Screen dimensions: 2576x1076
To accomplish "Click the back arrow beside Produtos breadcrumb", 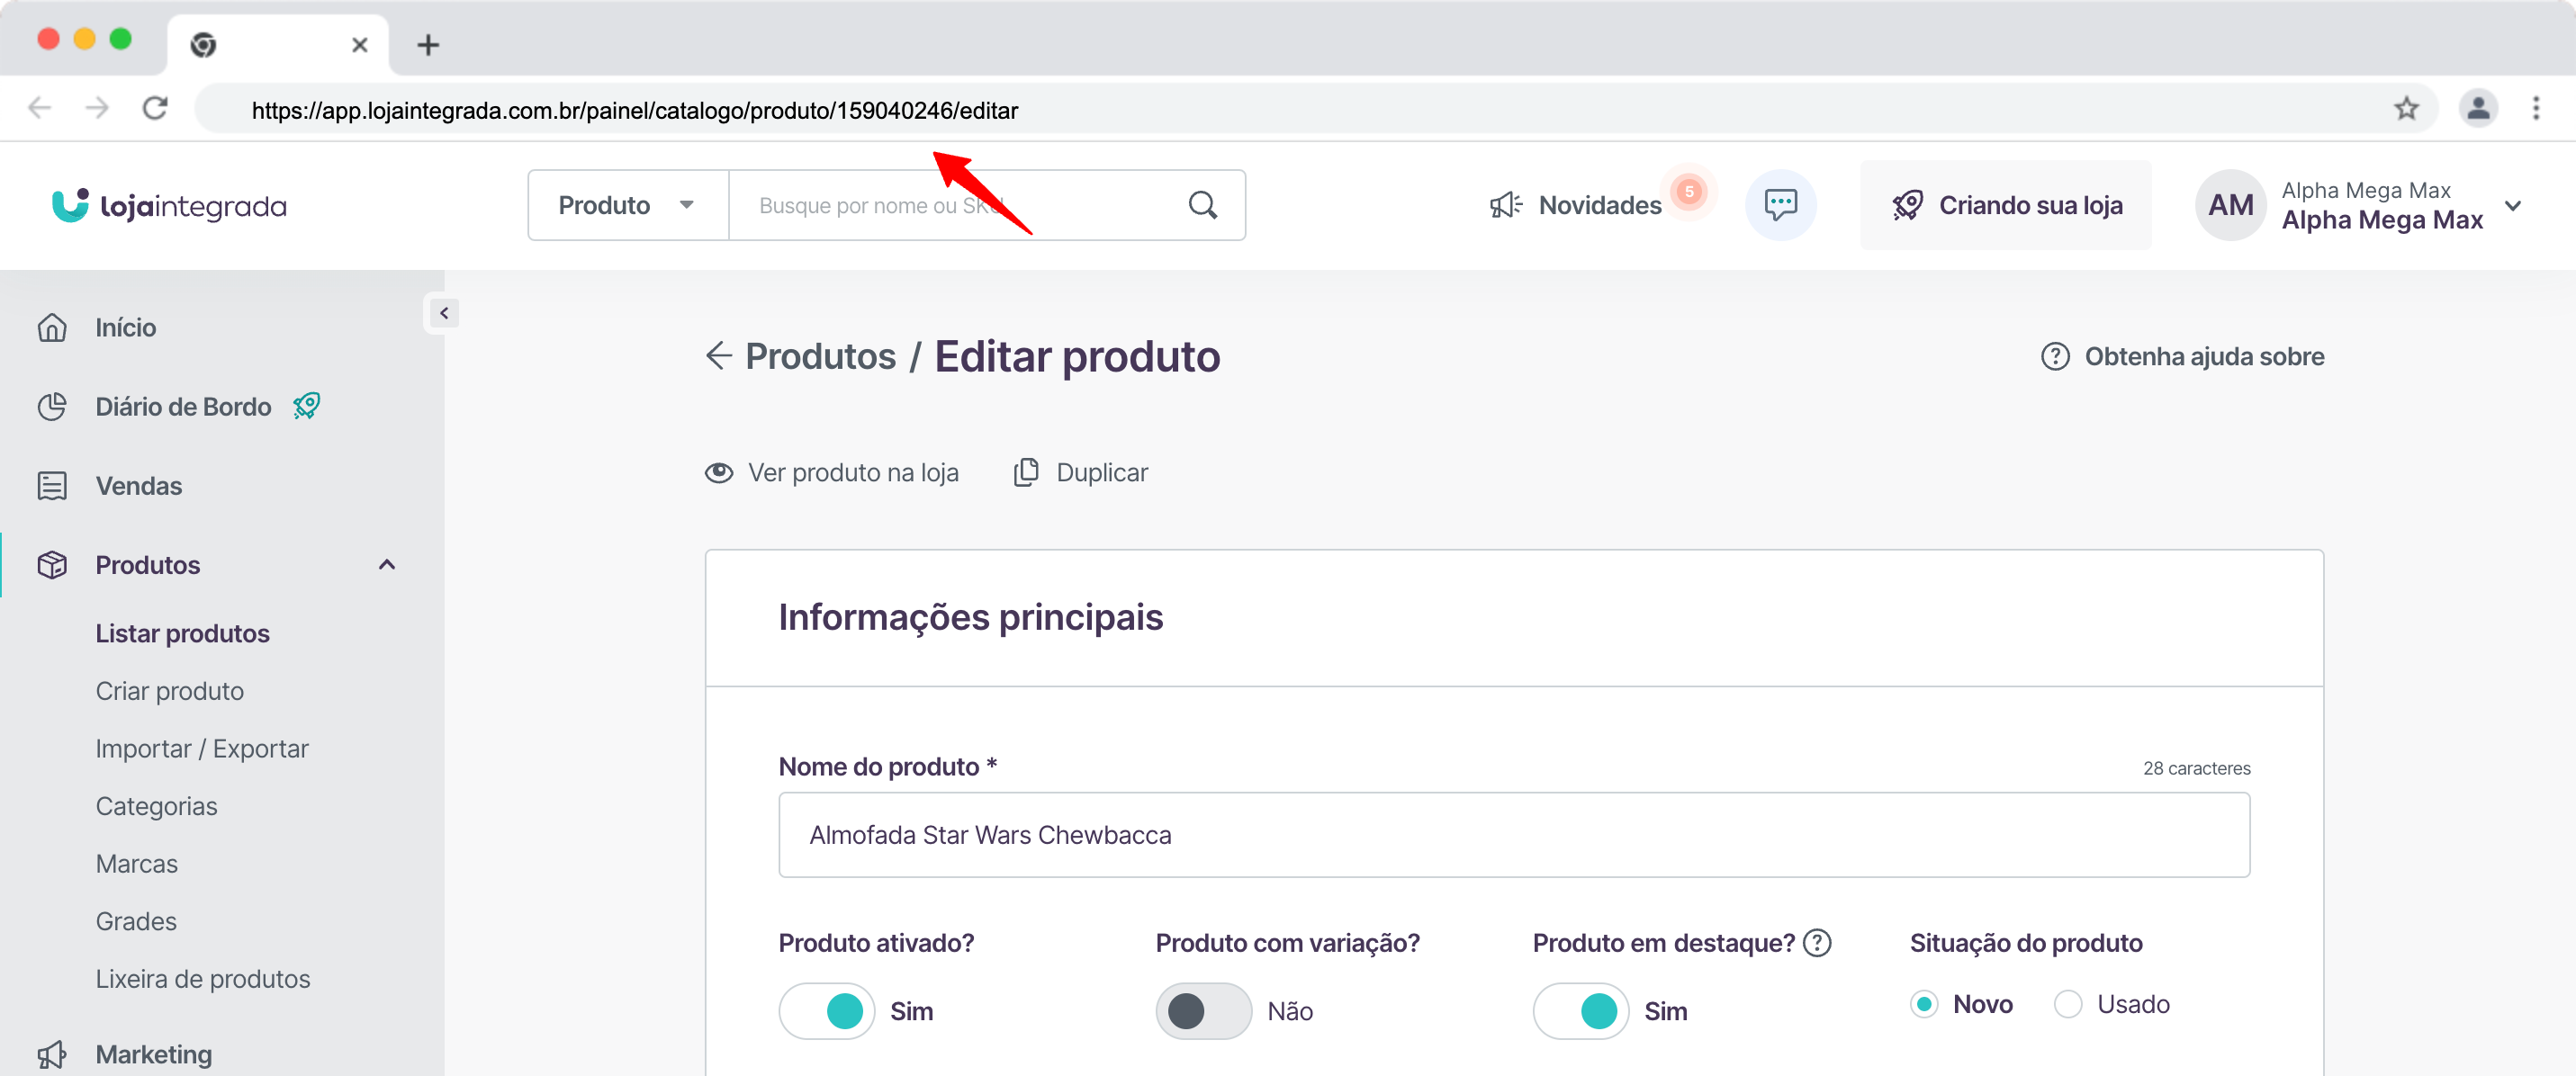I will 718,356.
